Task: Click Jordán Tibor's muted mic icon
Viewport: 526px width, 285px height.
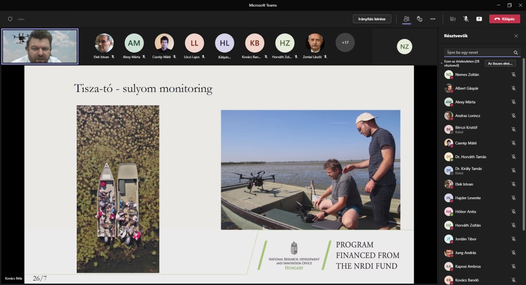Action: click(x=513, y=239)
